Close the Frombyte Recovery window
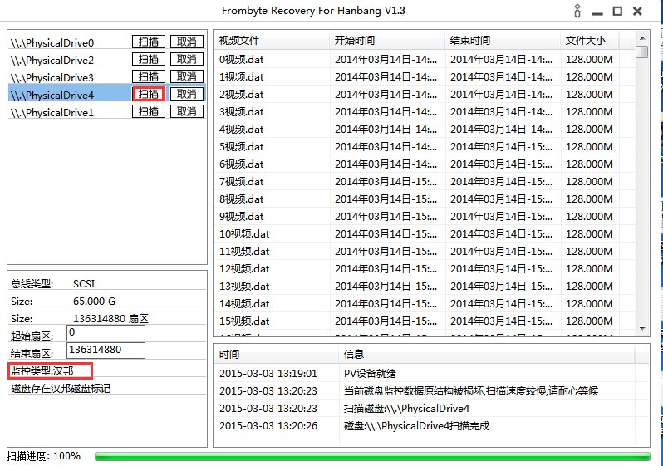This screenshot has height=466, width=663. [x=637, y=11]
